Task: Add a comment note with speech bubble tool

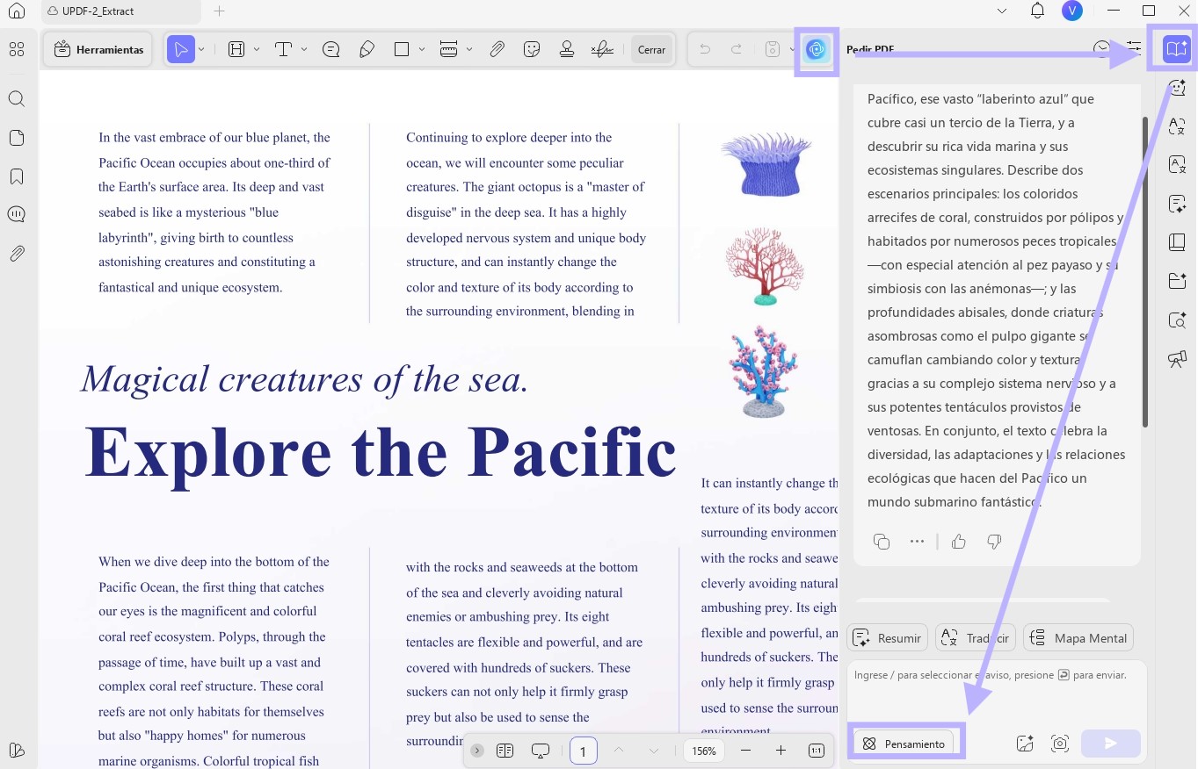Action: [331, 50]
